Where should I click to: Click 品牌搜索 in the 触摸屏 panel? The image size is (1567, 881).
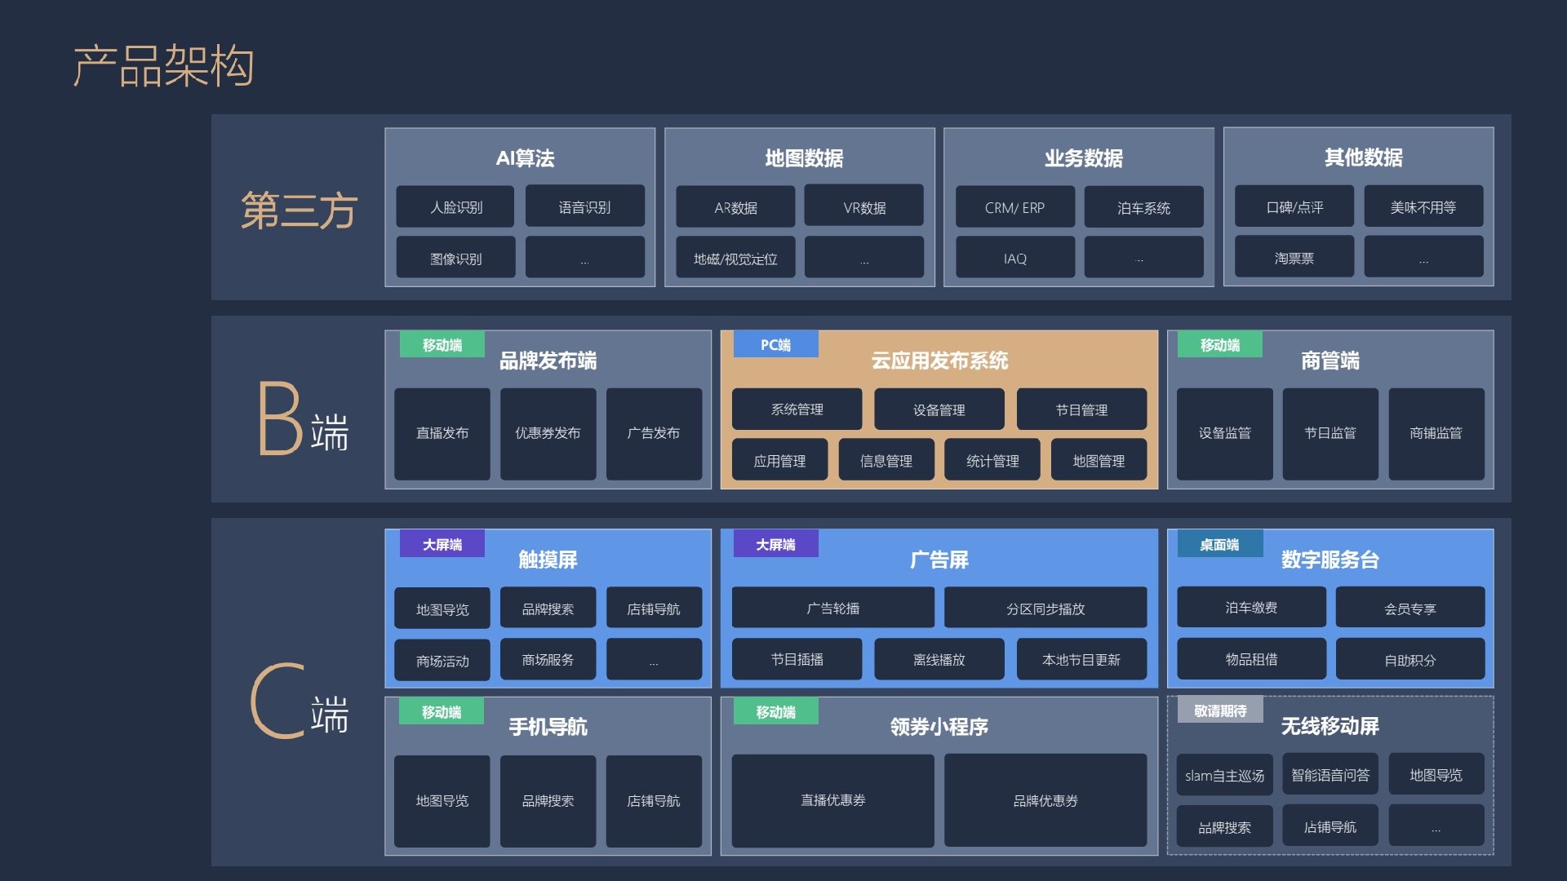tap(548, 609)
